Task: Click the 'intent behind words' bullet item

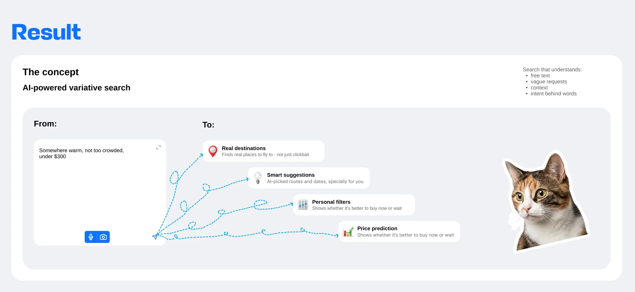Action: (554, 94)
